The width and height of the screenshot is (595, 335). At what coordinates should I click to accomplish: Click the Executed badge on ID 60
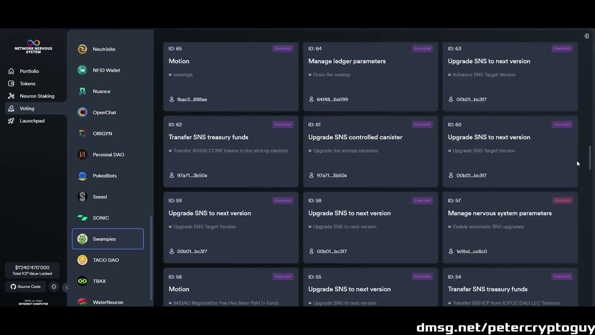[562, 125]
